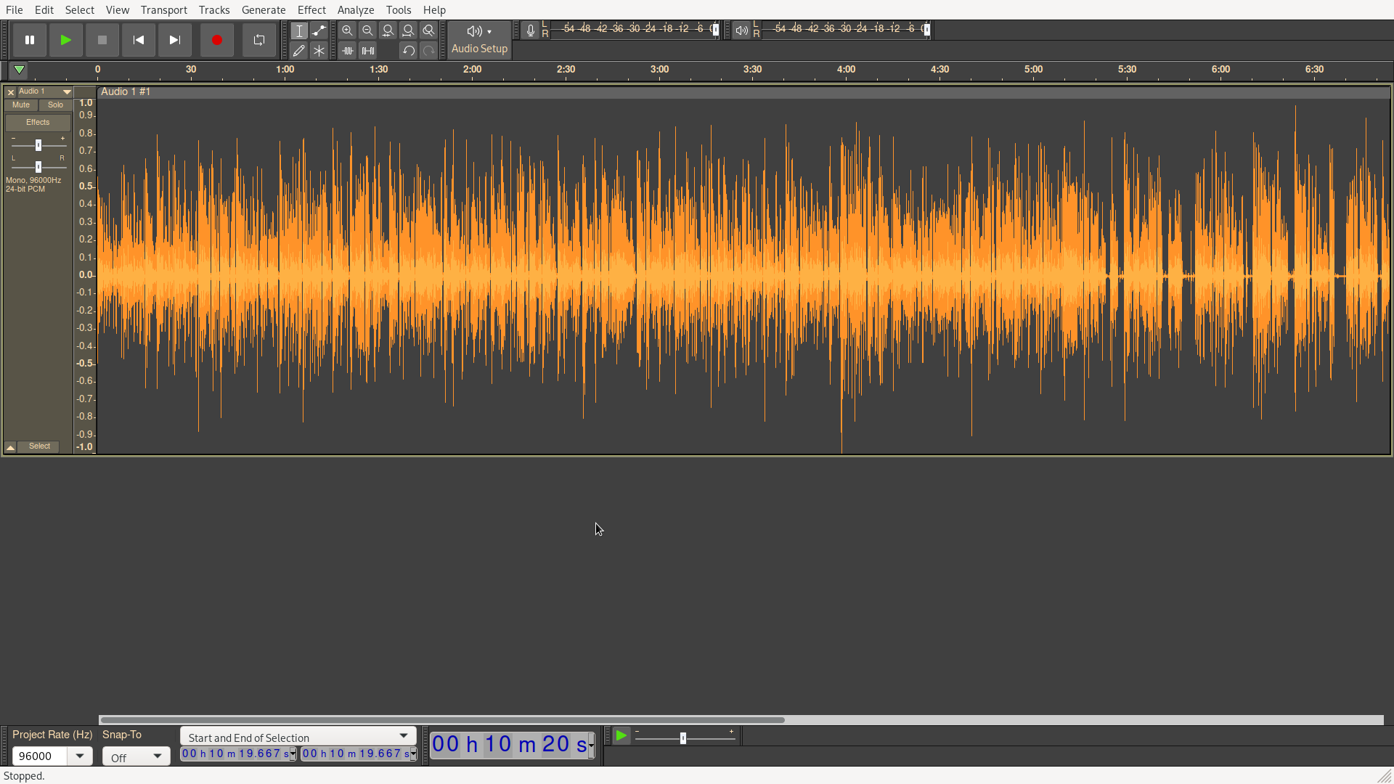Select the Envelope tool
The height and width of the screenshot is (784, 1394).
(319, 30)
